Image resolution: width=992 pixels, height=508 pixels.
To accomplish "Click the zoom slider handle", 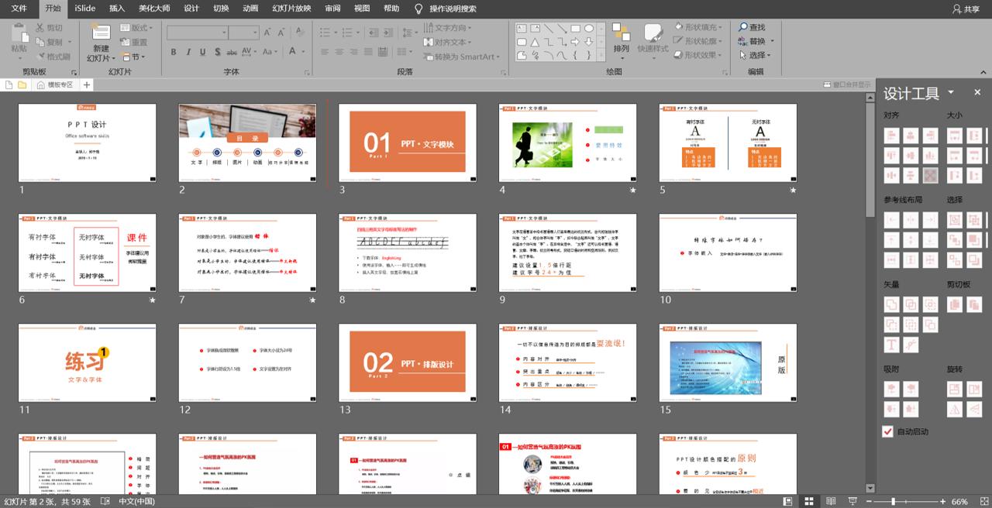I will [894, 502].
